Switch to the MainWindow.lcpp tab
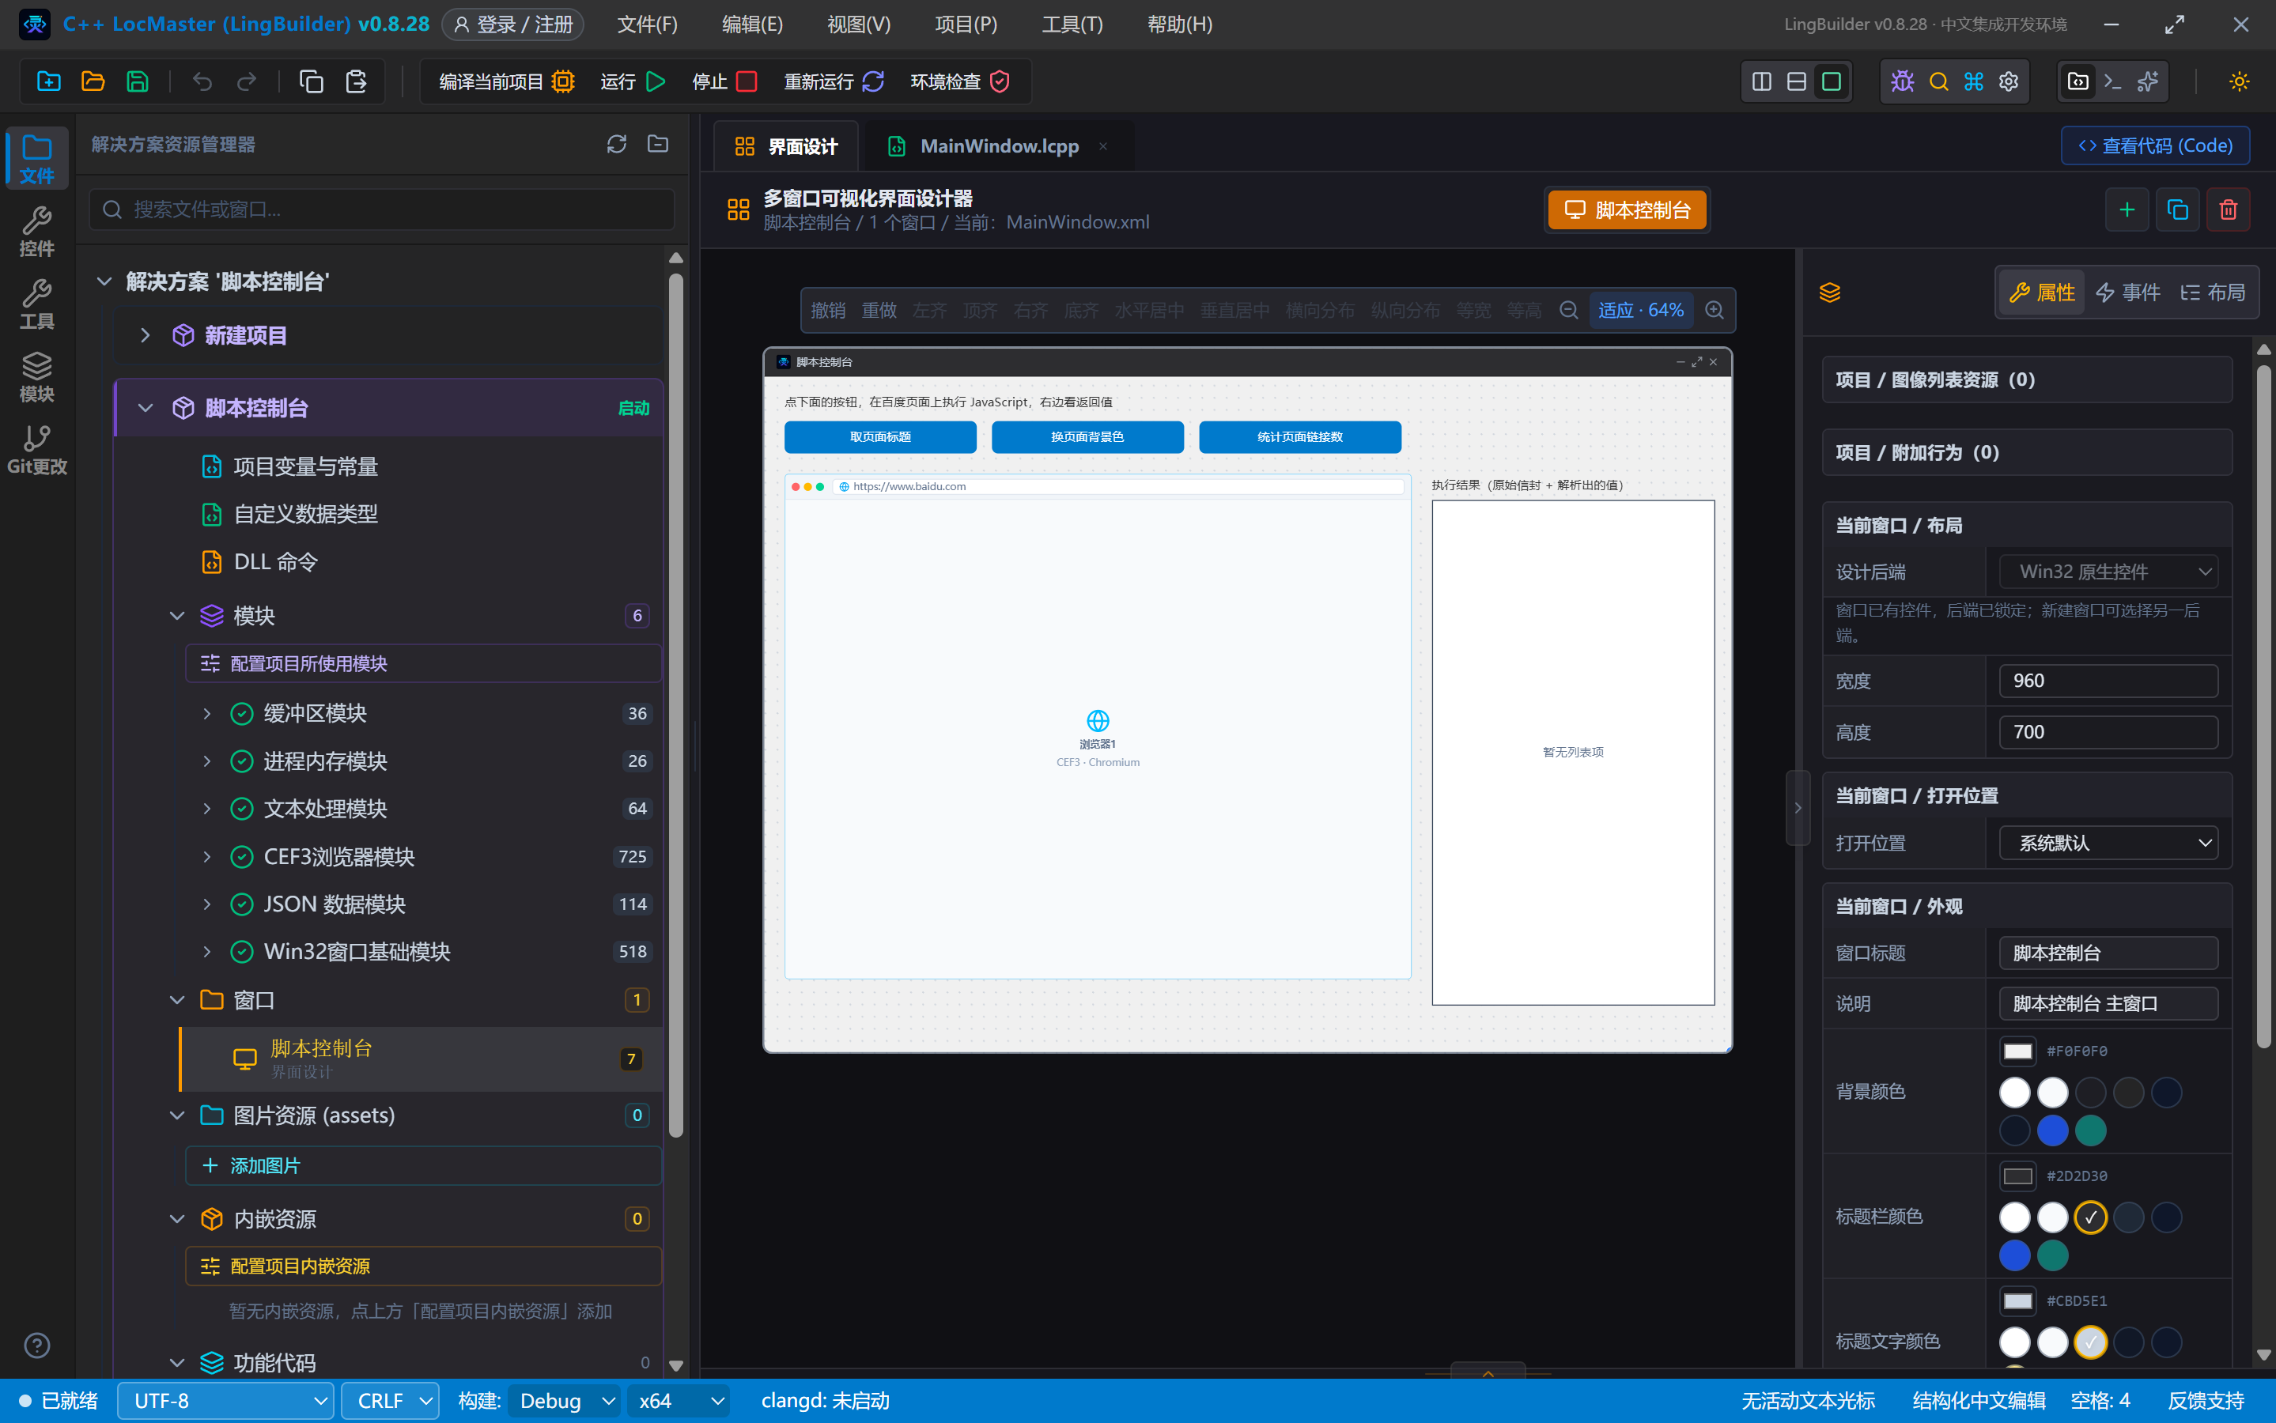The width and height of the screenshot is (2276, 1423). (999, 146)
